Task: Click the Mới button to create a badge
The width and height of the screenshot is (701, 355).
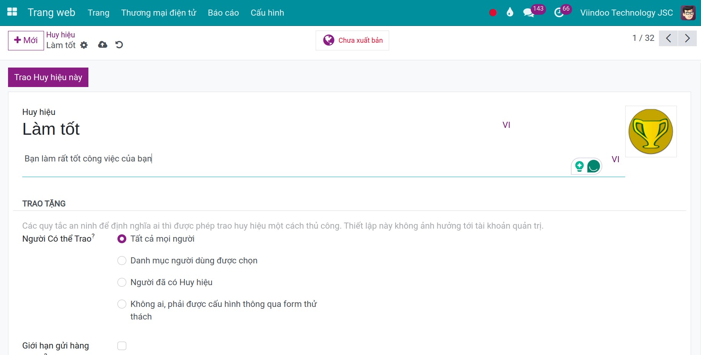Action: 26,40
